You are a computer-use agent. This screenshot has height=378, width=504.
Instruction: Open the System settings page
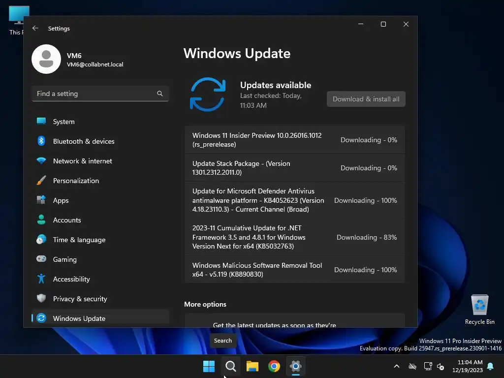(x=100, y=122)
